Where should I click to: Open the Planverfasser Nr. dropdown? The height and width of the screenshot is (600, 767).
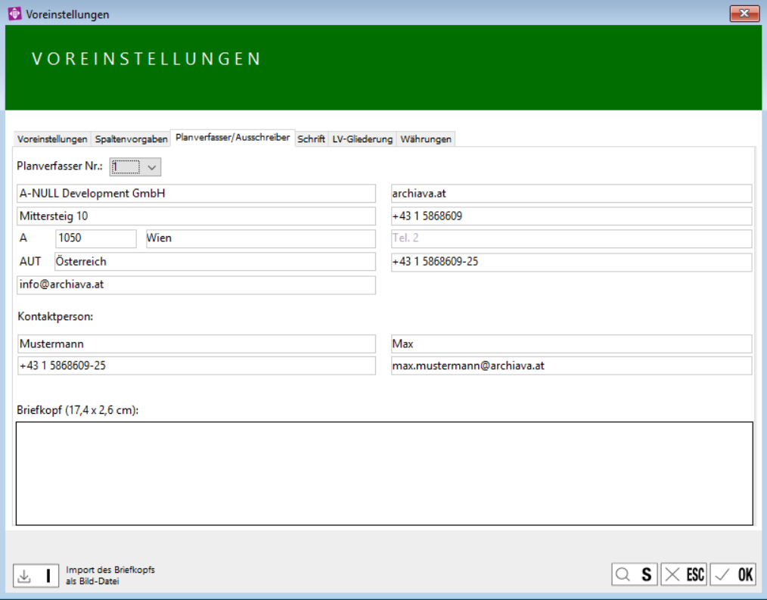[135, 167]
